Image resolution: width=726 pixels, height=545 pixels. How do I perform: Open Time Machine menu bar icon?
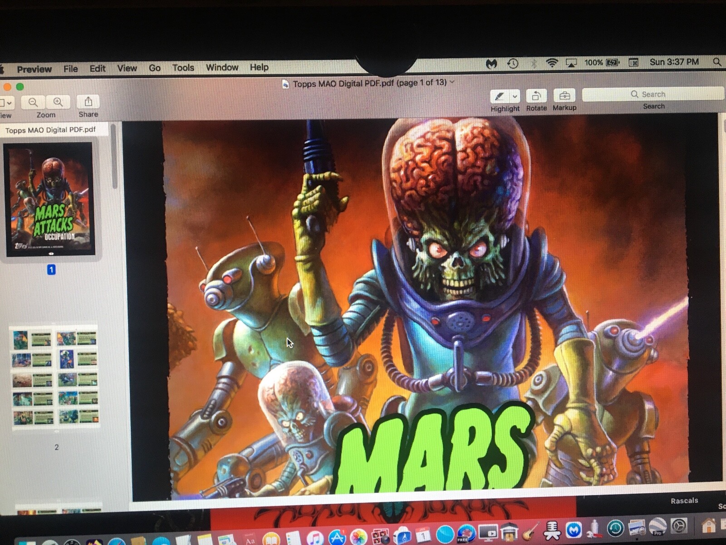(513, 64)
